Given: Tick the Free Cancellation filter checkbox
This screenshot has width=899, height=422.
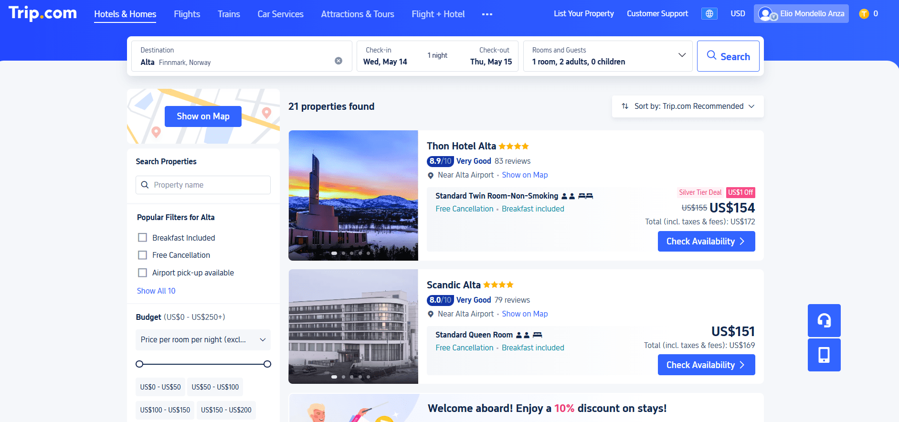Looking at the screenshot, I should pyautogui.click(x=142, y=255).
